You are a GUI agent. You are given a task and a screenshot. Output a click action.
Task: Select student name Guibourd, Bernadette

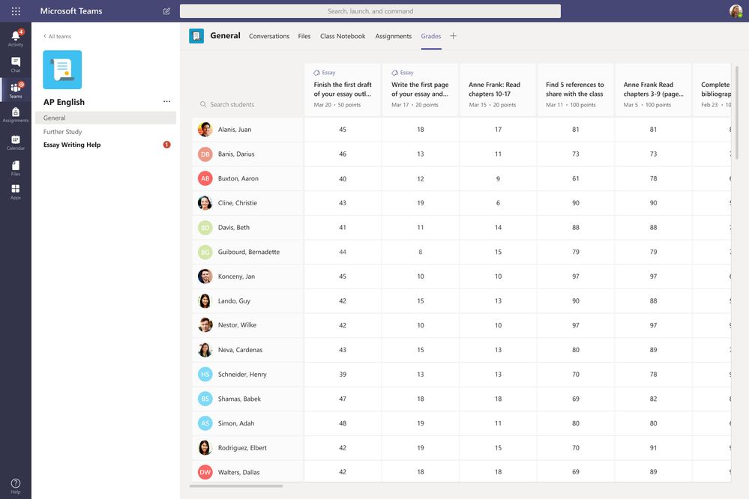249,252
